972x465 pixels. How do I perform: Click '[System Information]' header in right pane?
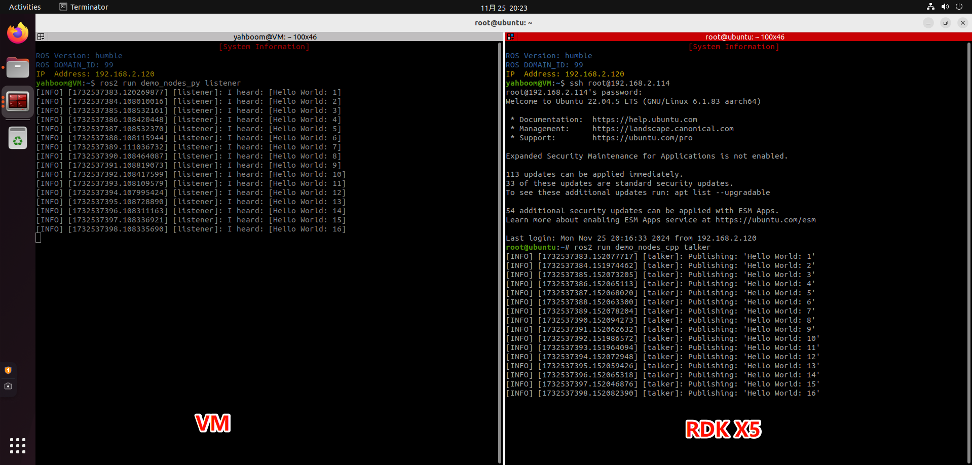point(734,47)
